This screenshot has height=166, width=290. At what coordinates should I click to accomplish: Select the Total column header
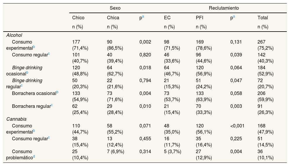click(x=263, y=18)
